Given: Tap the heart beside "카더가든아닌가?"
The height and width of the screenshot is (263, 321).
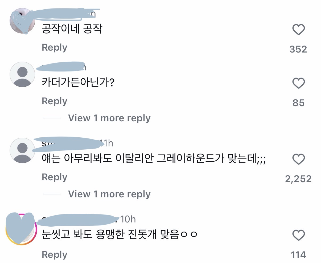Looking at the screenshot, I should [x=298, y=83].
